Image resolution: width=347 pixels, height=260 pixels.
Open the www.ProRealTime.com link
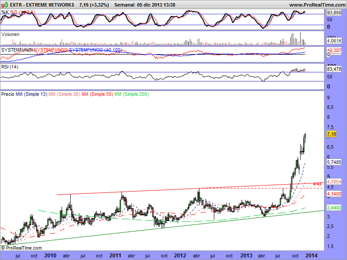tap(317, 5)
